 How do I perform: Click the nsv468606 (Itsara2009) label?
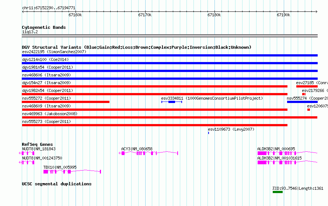tap(46, 75)
